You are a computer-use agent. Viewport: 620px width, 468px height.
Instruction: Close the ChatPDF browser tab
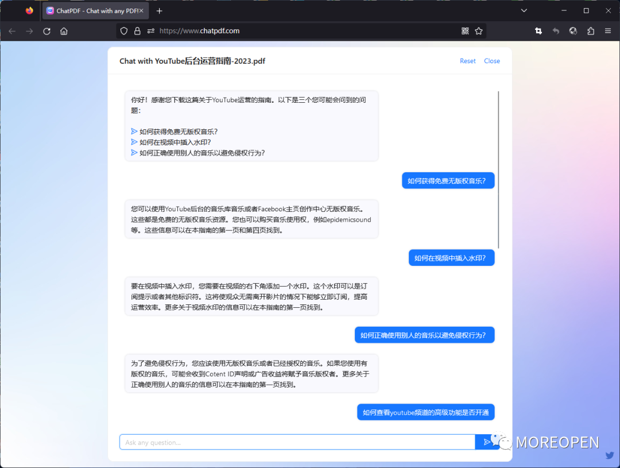141,11
